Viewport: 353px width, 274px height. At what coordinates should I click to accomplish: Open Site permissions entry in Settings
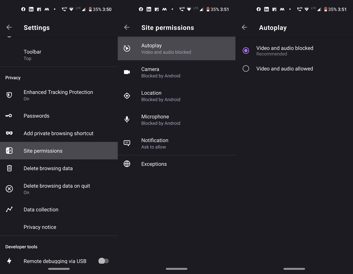tap(59, 151)
